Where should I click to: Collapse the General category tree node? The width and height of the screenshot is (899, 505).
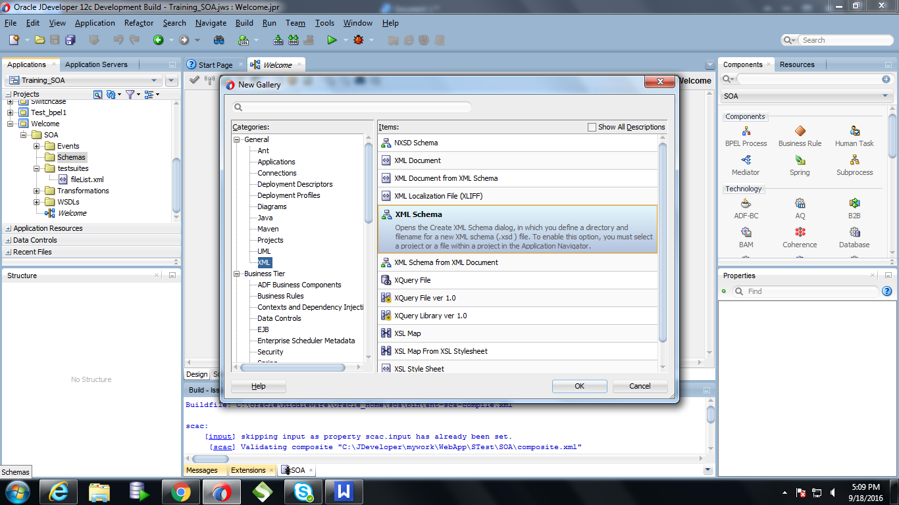click(x=236, y=139)
